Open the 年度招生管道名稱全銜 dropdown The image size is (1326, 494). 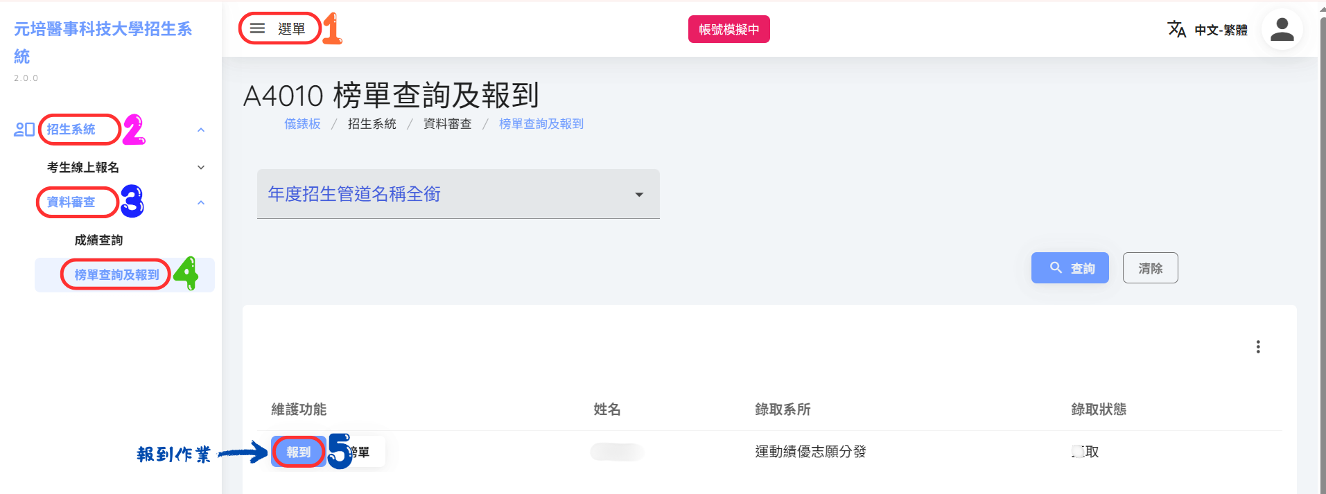[x=458, y=194]
